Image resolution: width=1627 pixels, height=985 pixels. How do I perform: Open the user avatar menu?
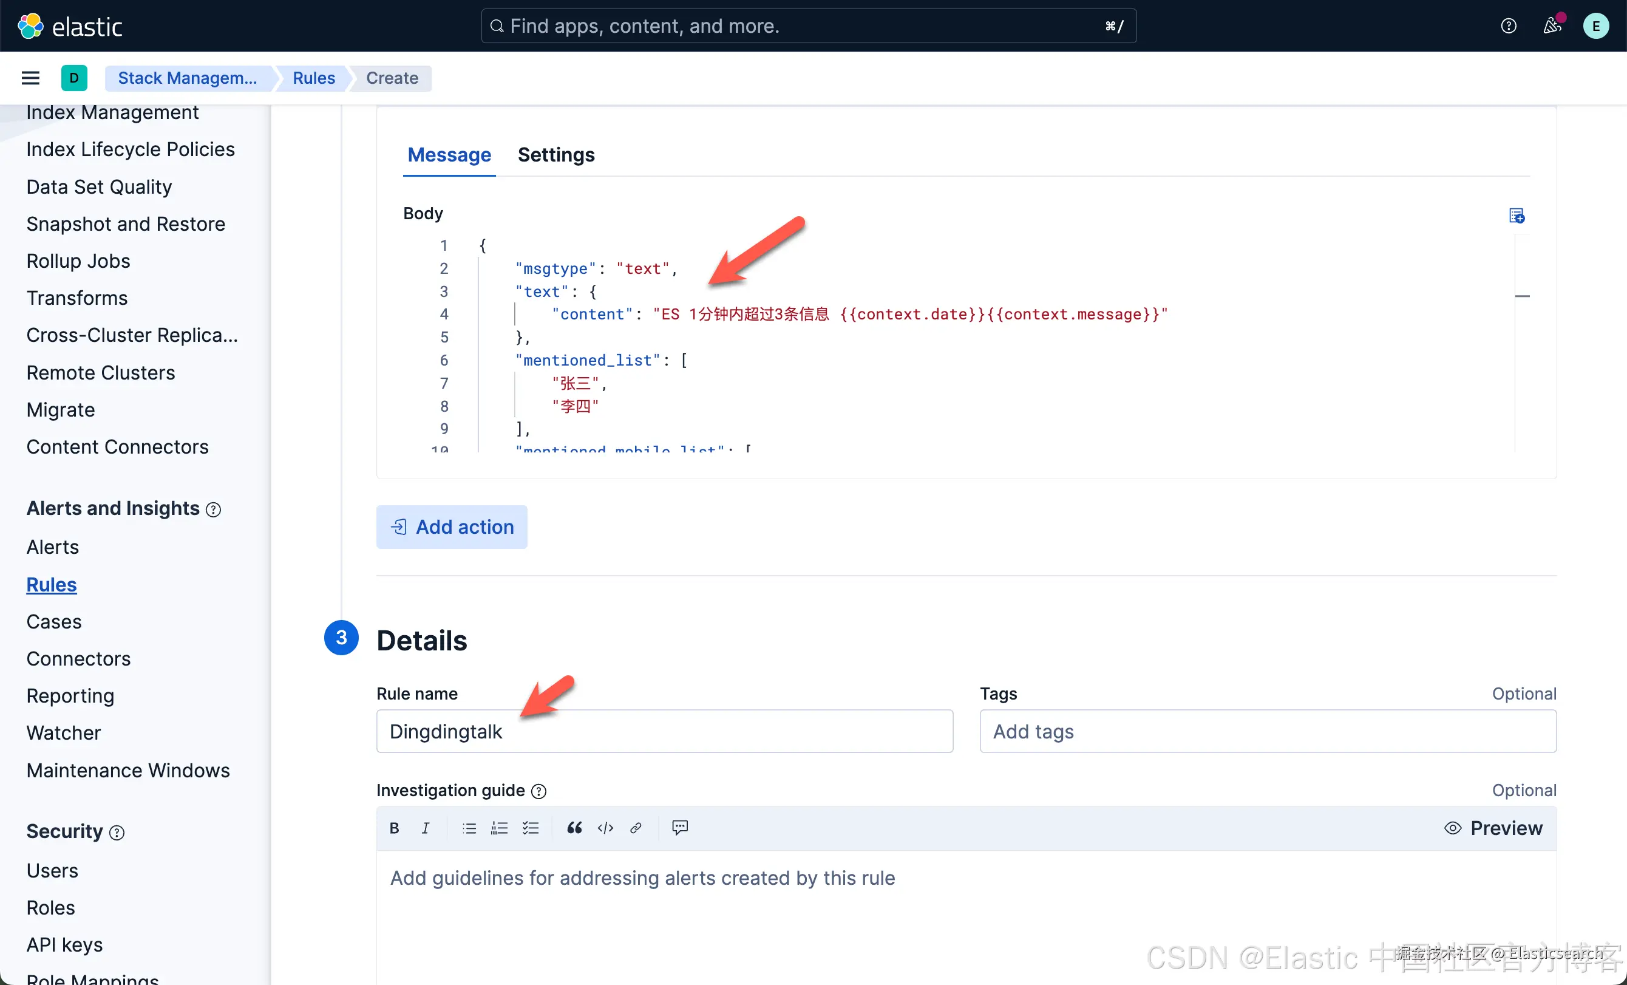(1595, 26)
